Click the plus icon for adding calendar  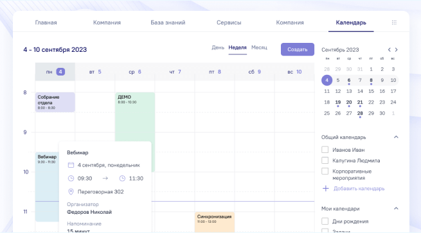325,189
